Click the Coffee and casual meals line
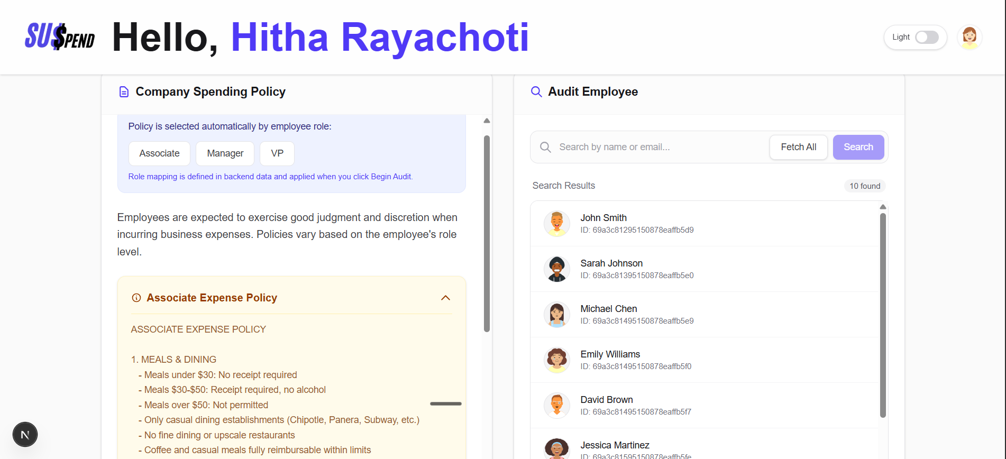The width and height of the screenshot is (1006, 459). point(254,450)
